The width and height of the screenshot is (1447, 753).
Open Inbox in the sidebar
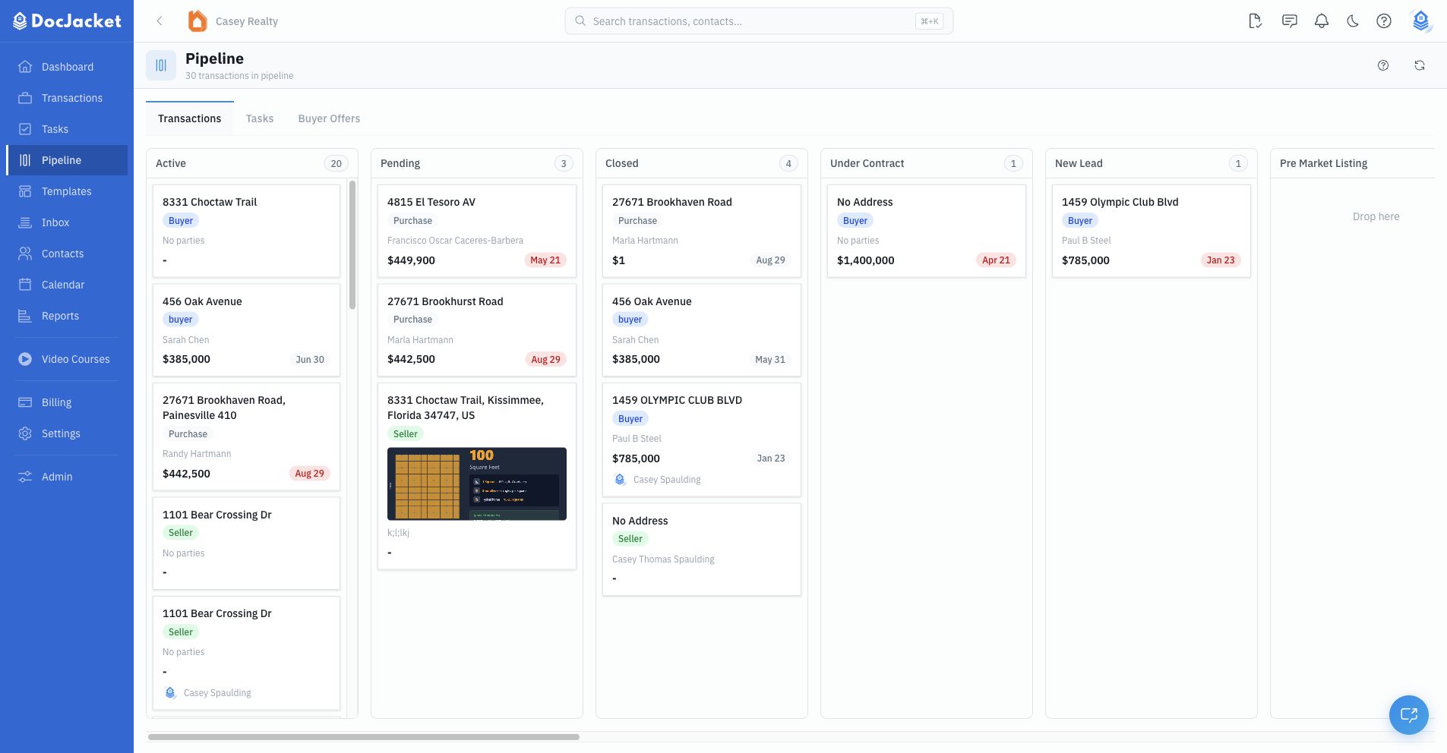(x=67, y=222)
